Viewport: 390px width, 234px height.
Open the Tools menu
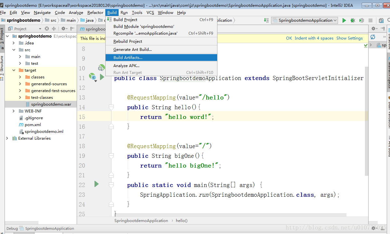137,13
